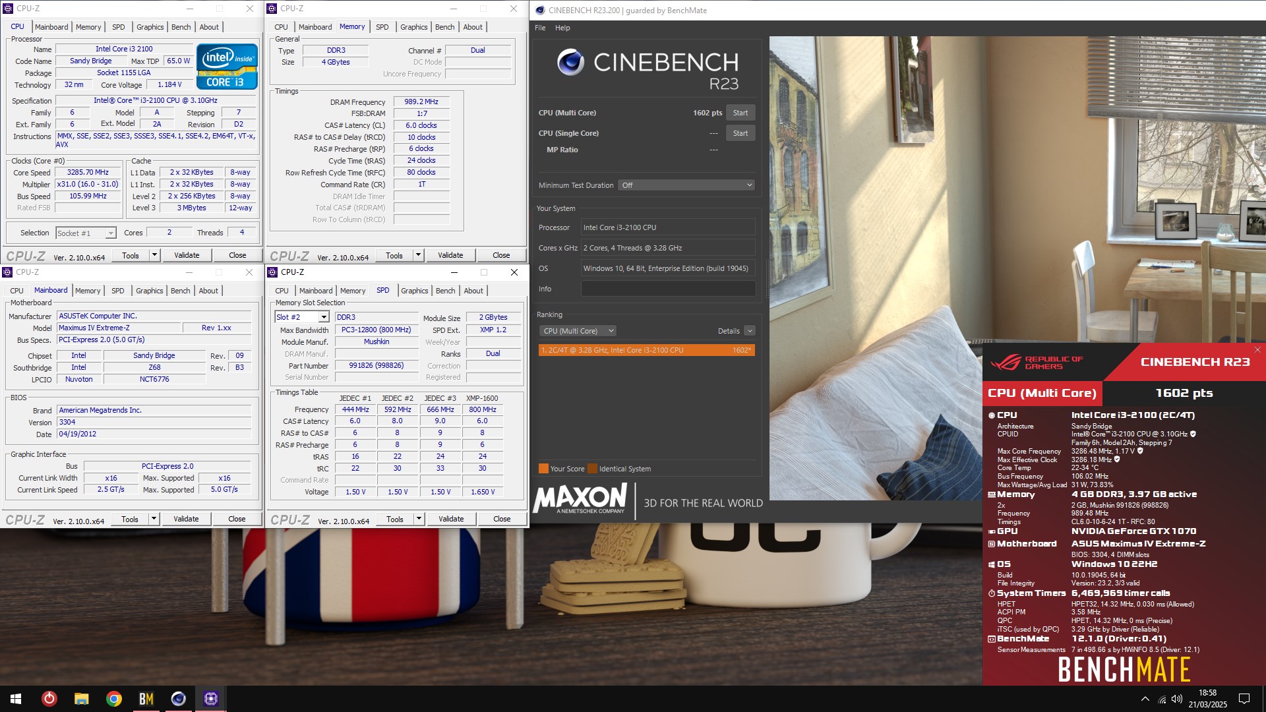Screen dimensions: 1266x712
Task: Open Minimum Test Duration dropdown
Action: (686, 185)
